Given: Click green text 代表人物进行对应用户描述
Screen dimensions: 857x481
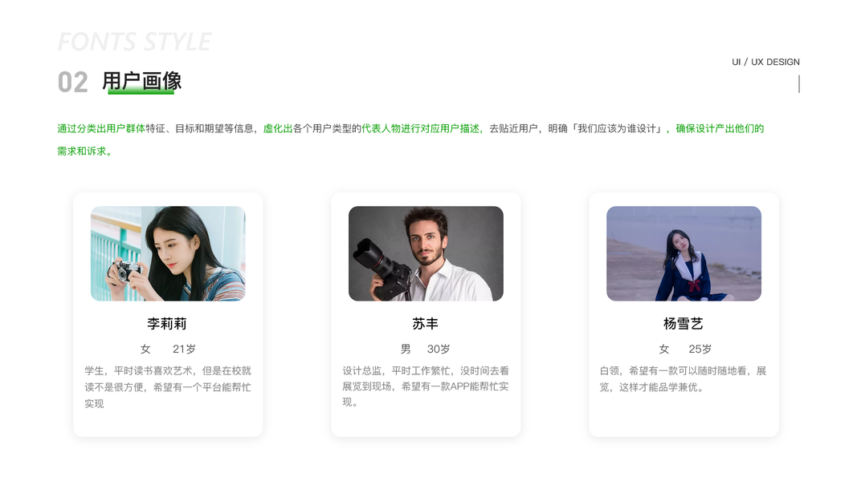Looking at the screenshot, I should 420,129.
